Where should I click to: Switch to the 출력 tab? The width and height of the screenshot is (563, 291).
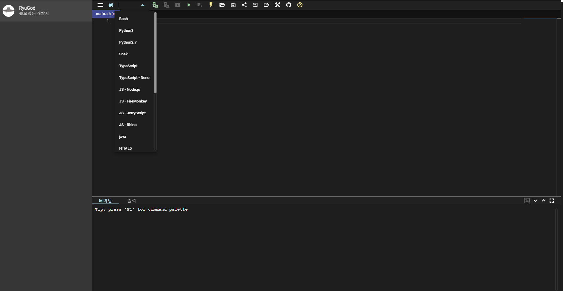point(132,201)
